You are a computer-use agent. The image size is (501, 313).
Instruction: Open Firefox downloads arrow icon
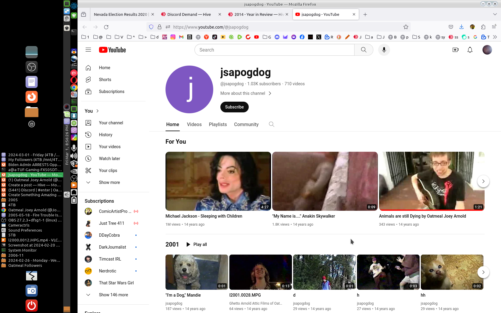point(461,27)
